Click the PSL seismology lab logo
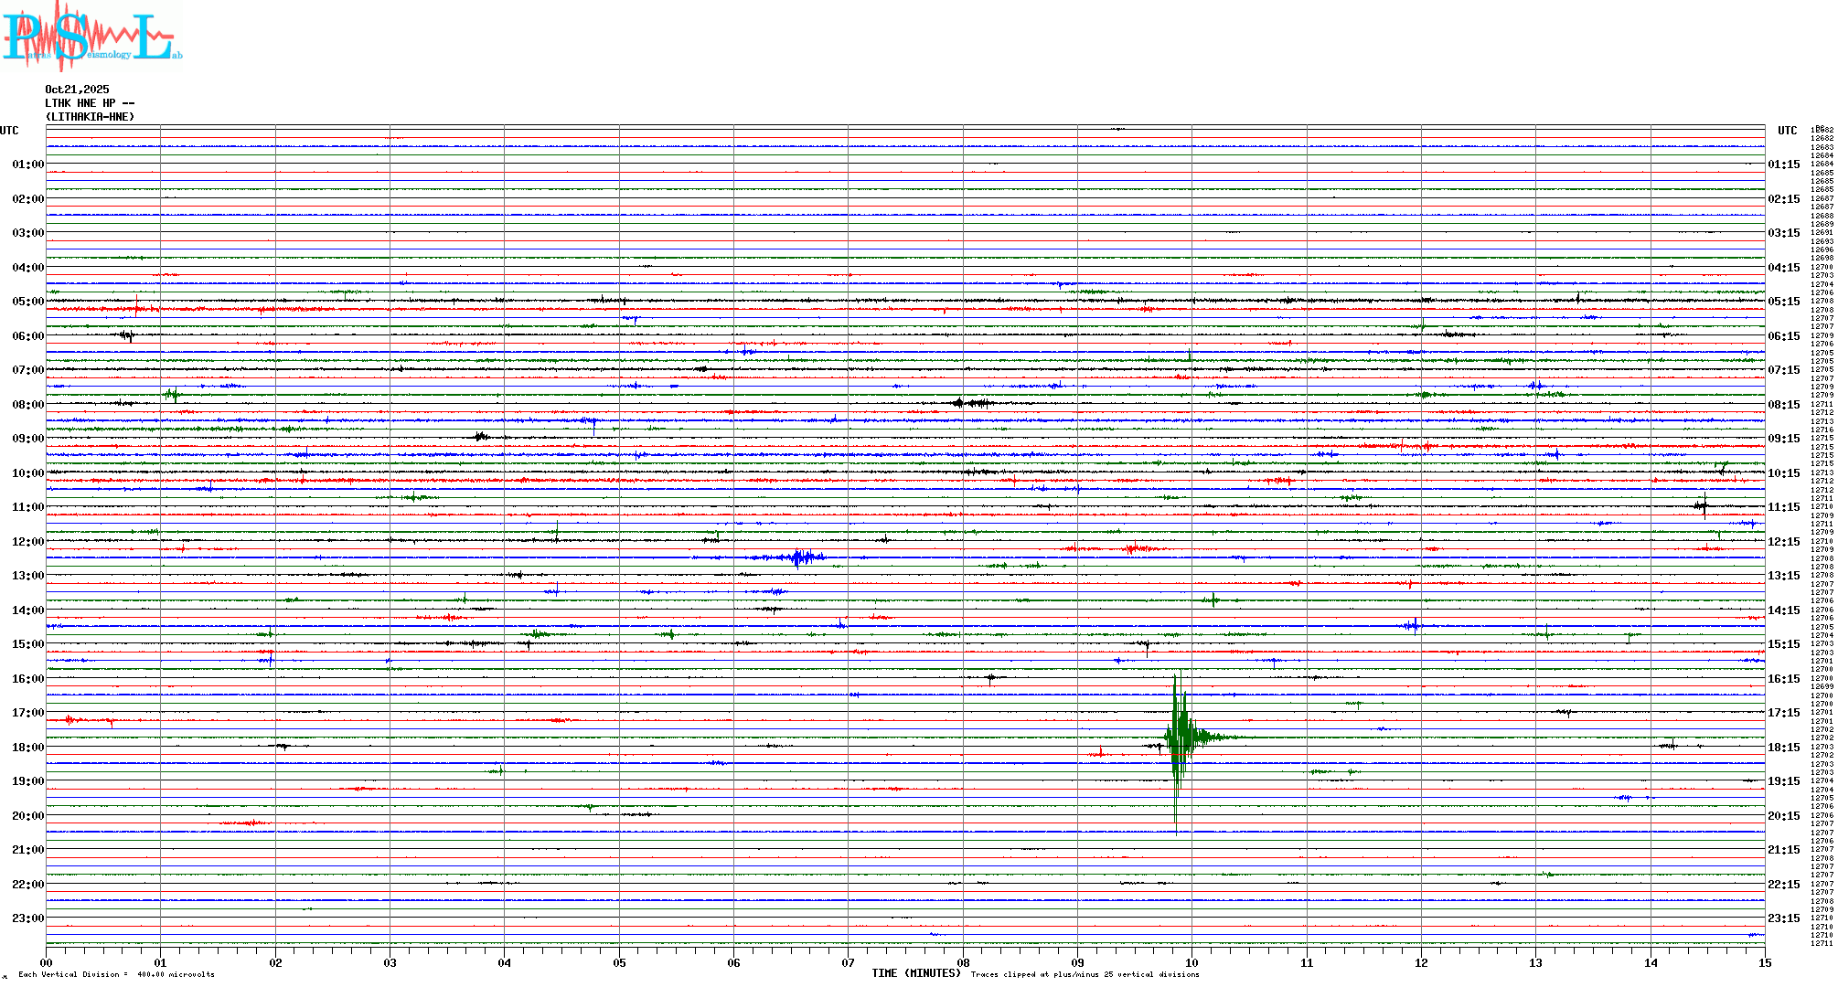Viewport: 1838px width, 987px height. [x=91, y=37]
